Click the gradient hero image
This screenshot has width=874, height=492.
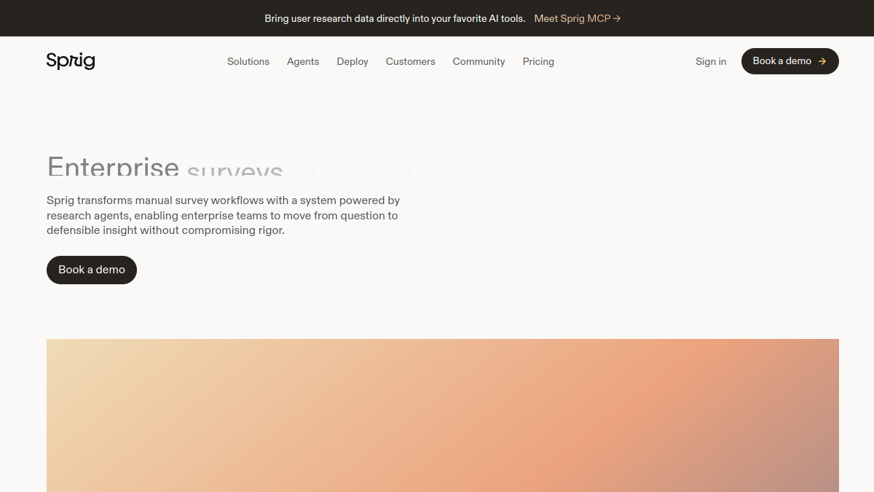(x=443, y=415)
